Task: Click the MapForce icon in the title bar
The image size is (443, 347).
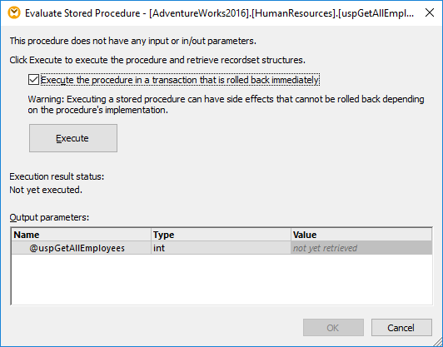Action: pyautogui.click(x=14, y=13)
